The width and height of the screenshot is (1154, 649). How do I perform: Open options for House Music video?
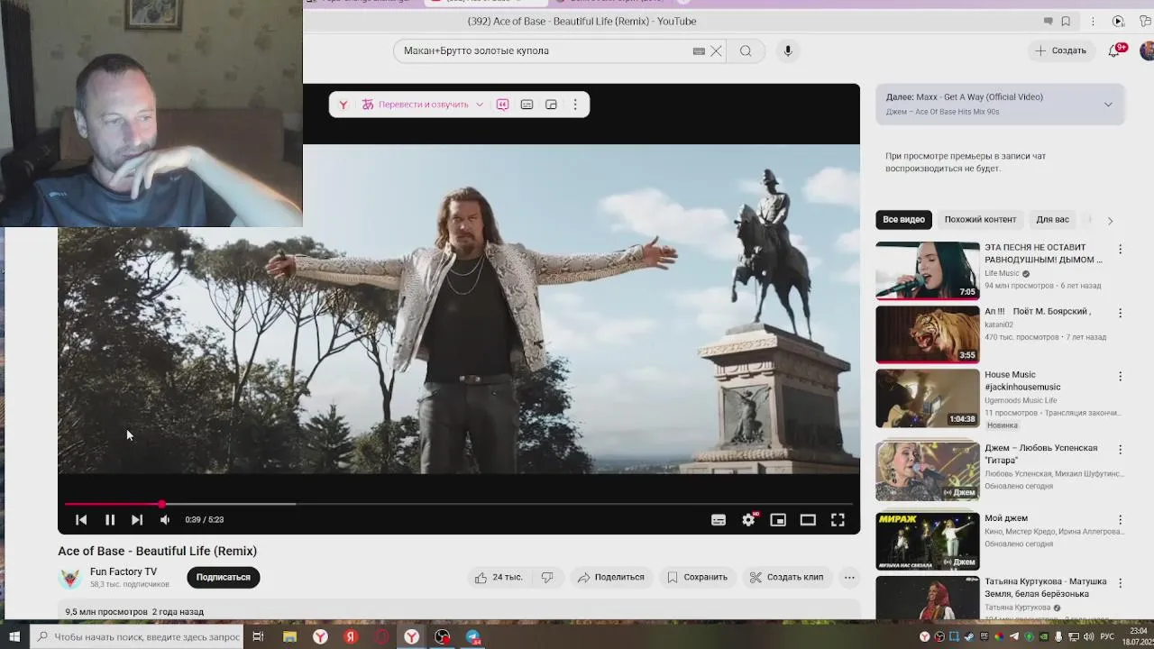pyautogui.click(x=1120, y=377)
